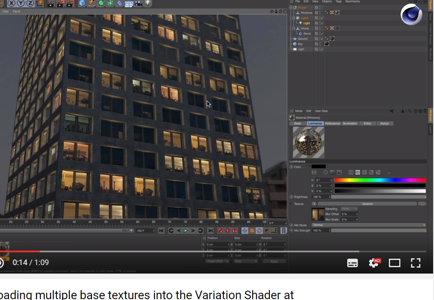Open the Editor tab

click(367, 124)
